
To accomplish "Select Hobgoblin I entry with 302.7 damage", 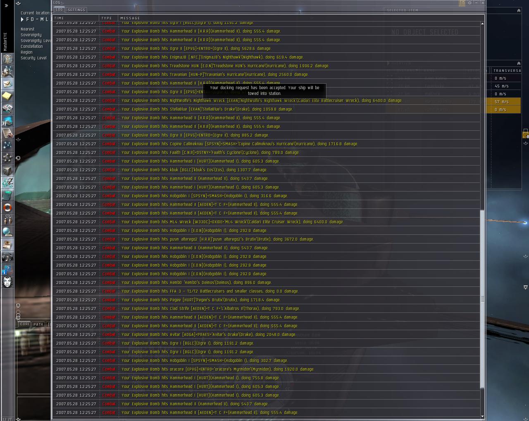I will pos(267,360).
